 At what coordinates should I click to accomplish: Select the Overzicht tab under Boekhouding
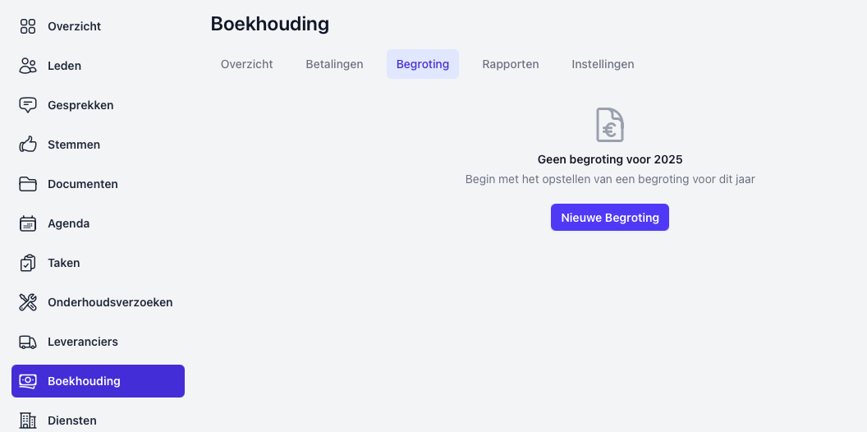click(246, 64)
